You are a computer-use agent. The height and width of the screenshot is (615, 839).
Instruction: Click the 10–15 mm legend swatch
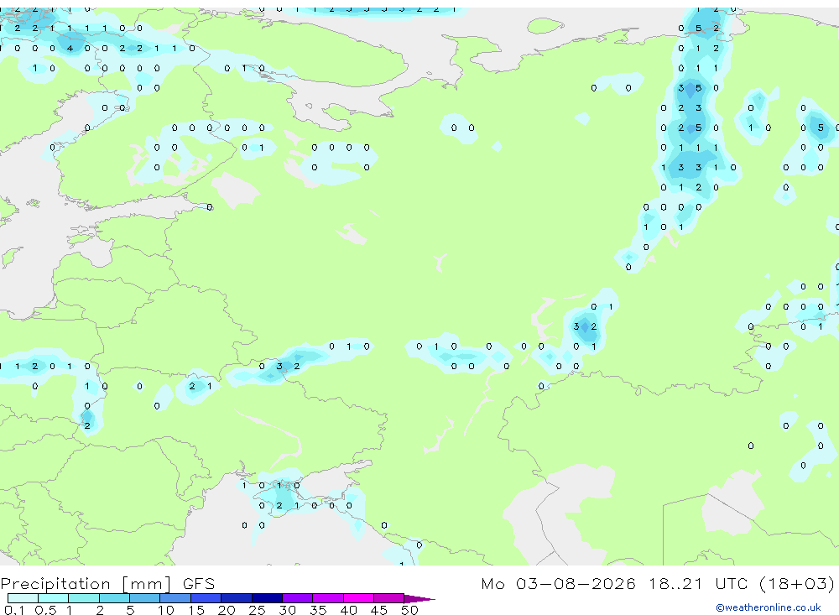175,598
